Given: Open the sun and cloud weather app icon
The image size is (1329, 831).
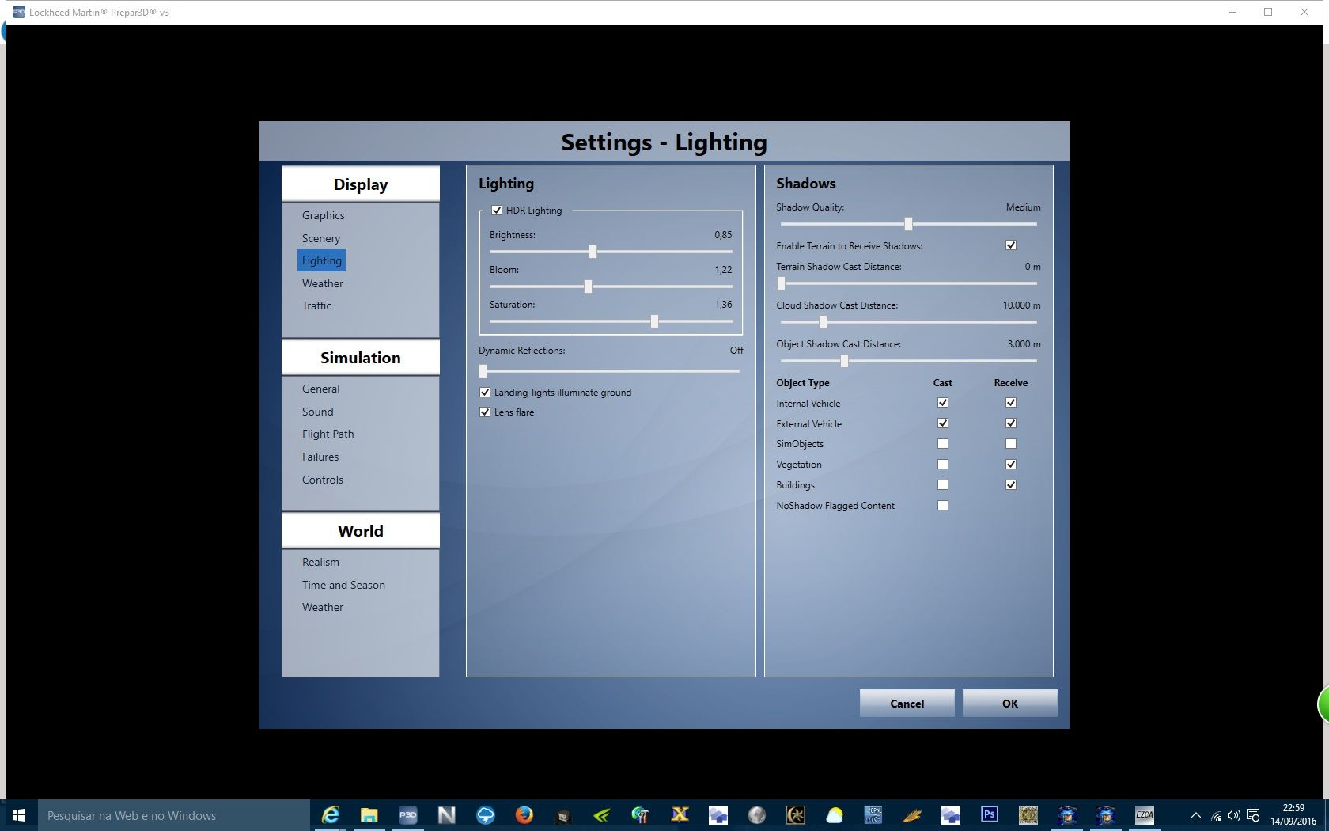Looking at the screenshot, I should point(835,814).
